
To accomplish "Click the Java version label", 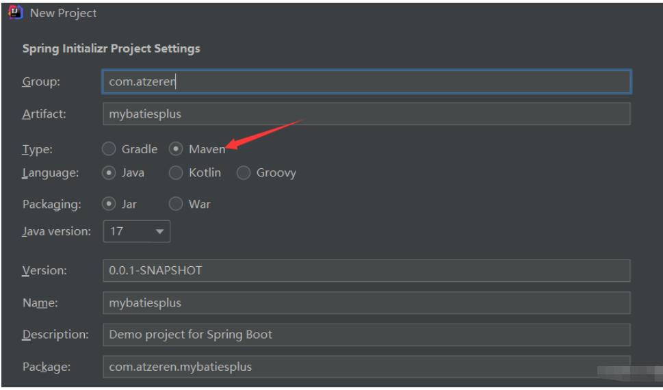I will (x=56, y=231).
